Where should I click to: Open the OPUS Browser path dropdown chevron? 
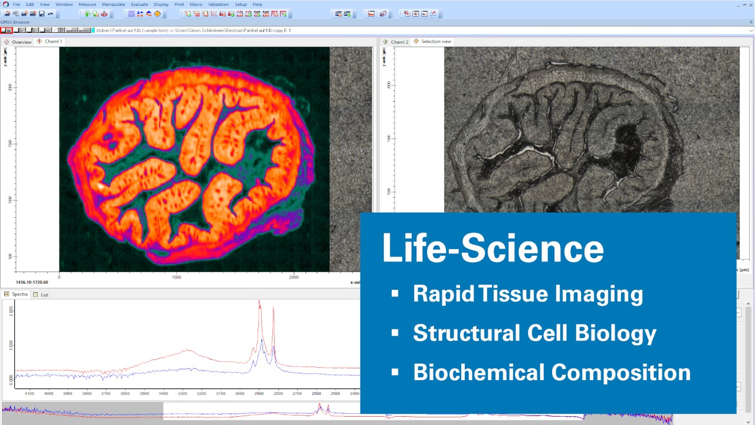pos(750,30)
